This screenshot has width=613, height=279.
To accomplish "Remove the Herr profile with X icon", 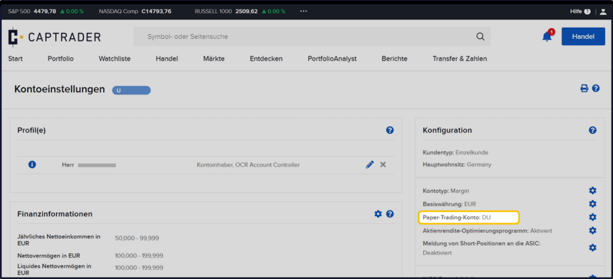I will point(383,165).
